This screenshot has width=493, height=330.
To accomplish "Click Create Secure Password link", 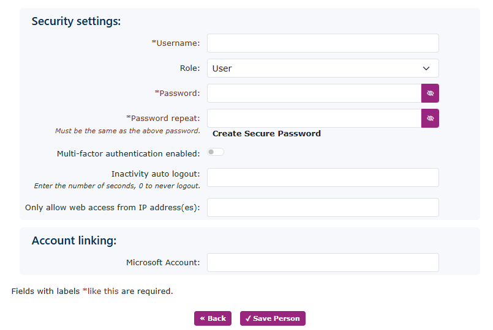I will [266, 134].
